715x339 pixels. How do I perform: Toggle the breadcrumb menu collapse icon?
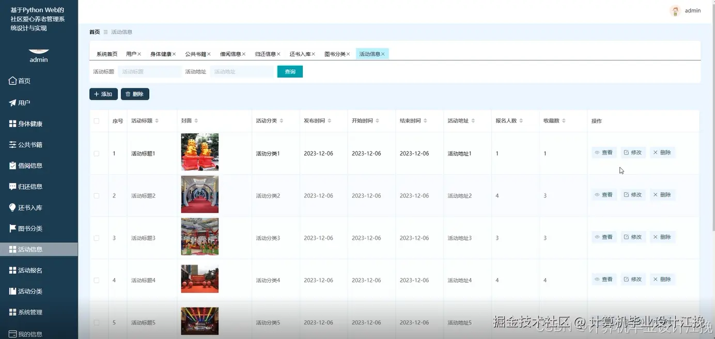click(106, 32)
